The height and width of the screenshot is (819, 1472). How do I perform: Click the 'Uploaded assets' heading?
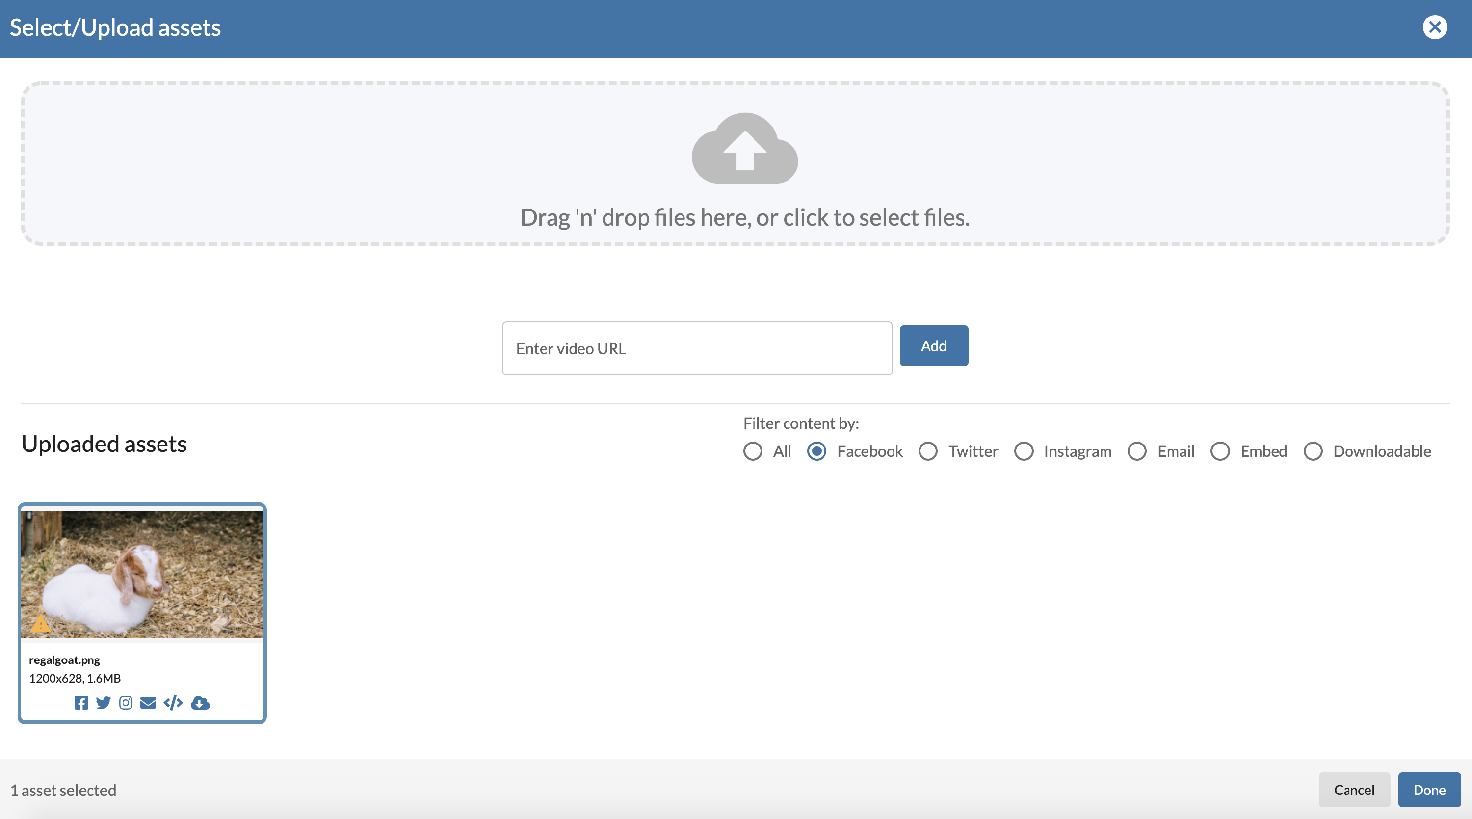(x=104, y=444)
